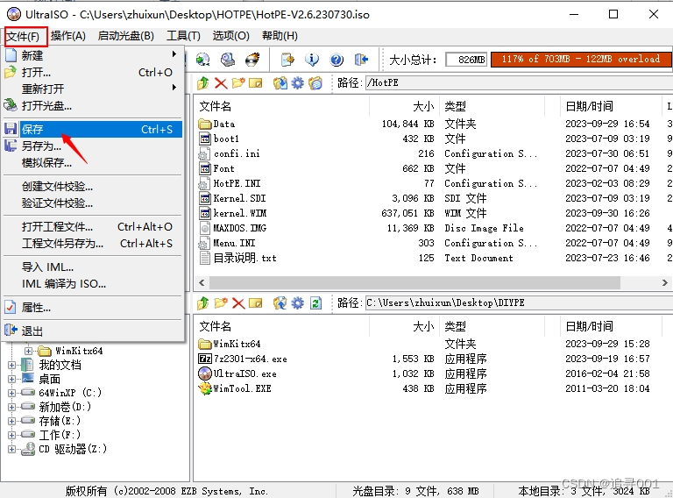Click the 117% of 703MB overload size bar
This screenshot has width=673, height=498.
coord(581,60)
